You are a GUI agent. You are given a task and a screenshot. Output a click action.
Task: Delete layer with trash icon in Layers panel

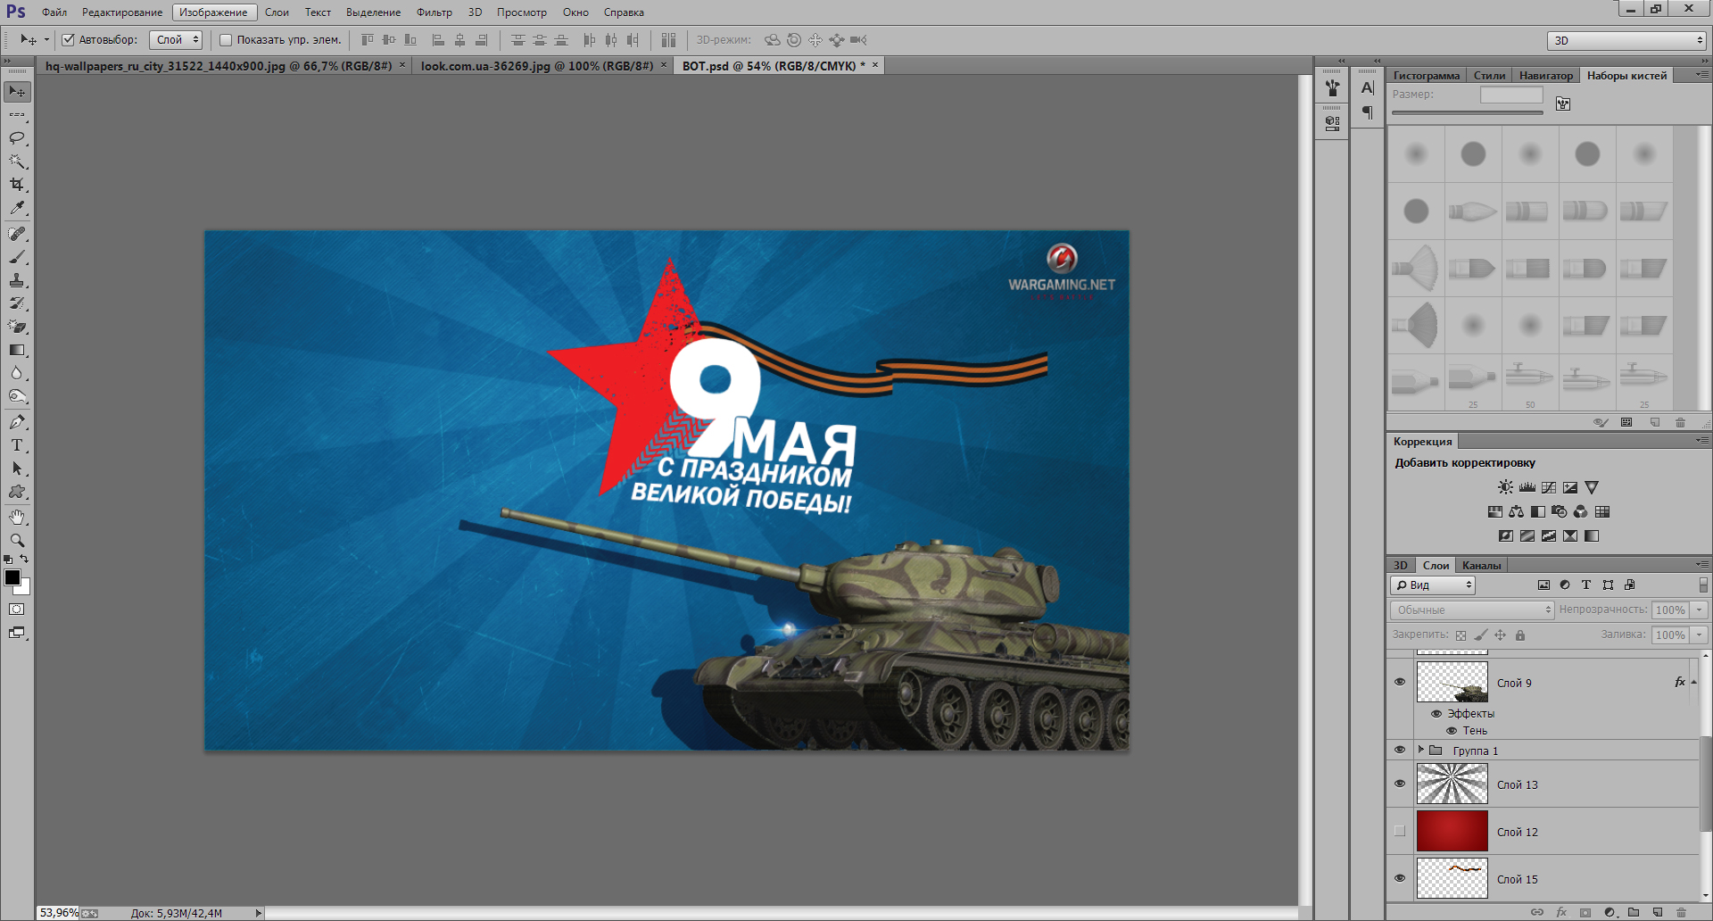[x=1681, y=912]
